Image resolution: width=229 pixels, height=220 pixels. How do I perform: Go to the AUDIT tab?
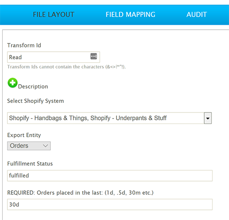click(x=196, y=15)
